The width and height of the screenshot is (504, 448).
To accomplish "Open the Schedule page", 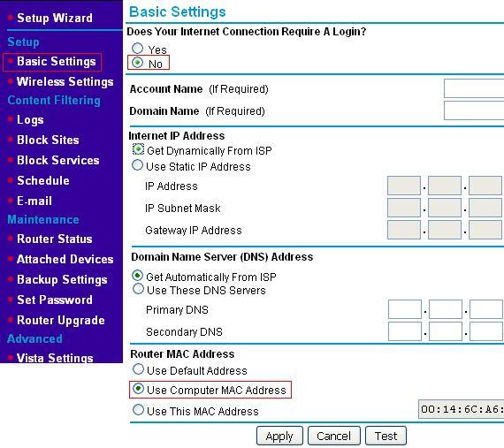I will point(43,180).
